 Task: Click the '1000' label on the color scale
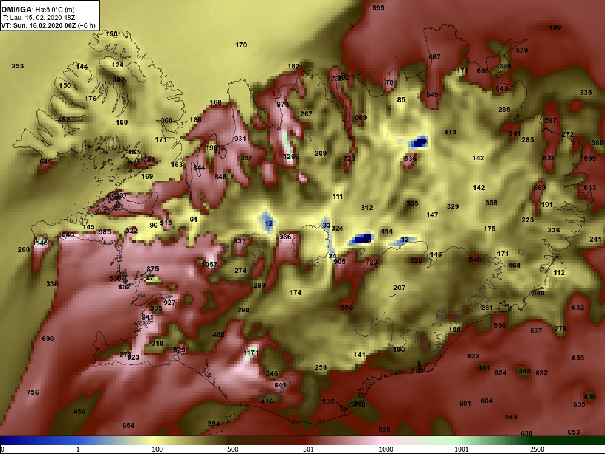[x=386, y=449]
